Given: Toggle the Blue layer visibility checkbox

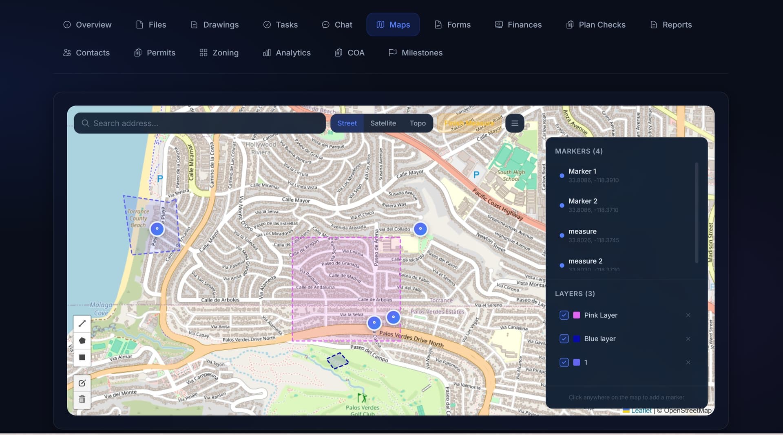Looking at the screenshot, I should click(x=564, y=339).
